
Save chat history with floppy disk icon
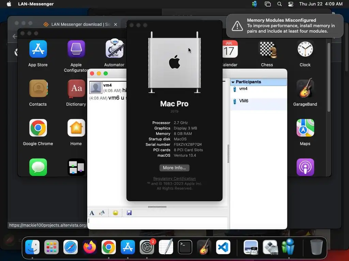point(129,213)
